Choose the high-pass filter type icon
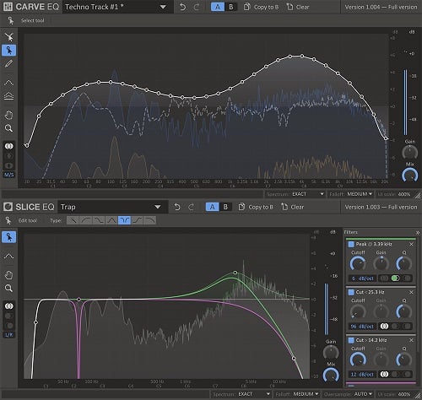422x400 pixels. pos(86,220)
